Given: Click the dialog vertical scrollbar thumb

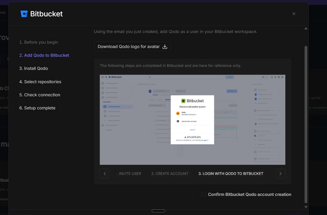Looking at the screenshot, I should coord(306,124).
